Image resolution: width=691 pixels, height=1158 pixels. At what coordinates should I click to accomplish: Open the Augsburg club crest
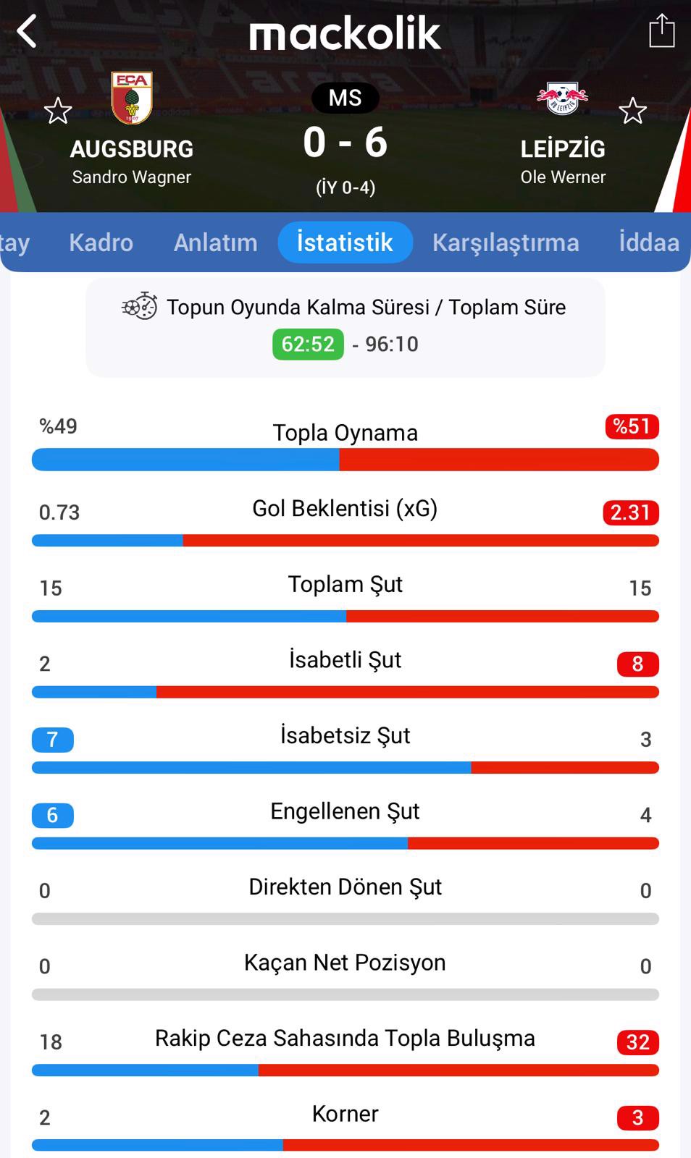click(x=132, y=98)
